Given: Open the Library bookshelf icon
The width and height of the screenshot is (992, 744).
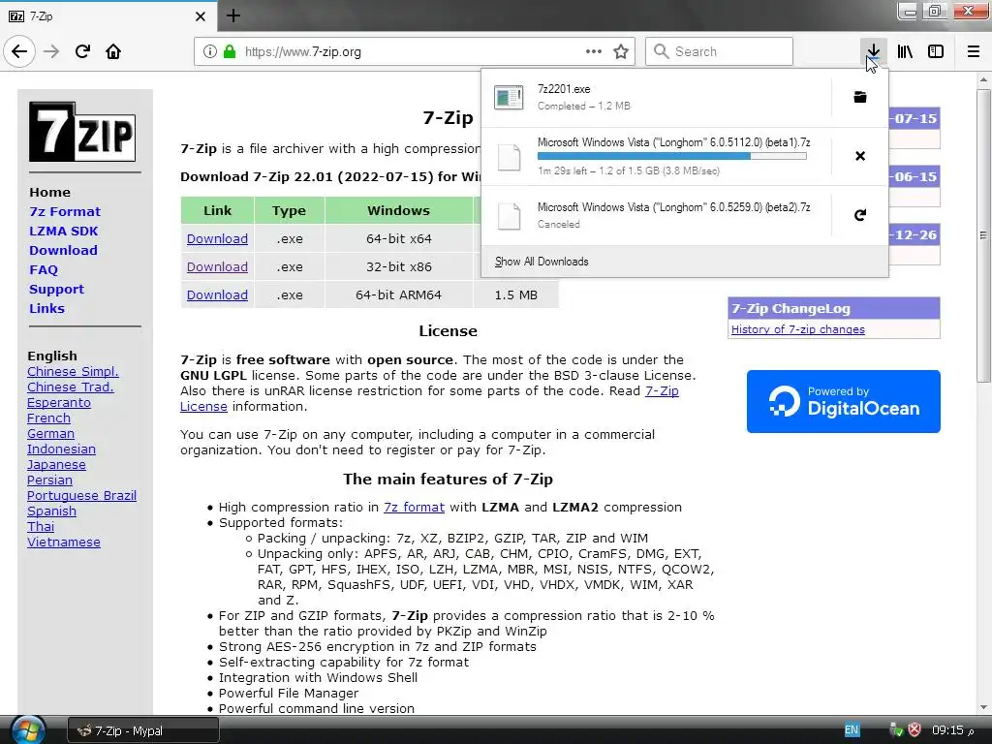Looking at the screenshot, I should coord(905,51).
